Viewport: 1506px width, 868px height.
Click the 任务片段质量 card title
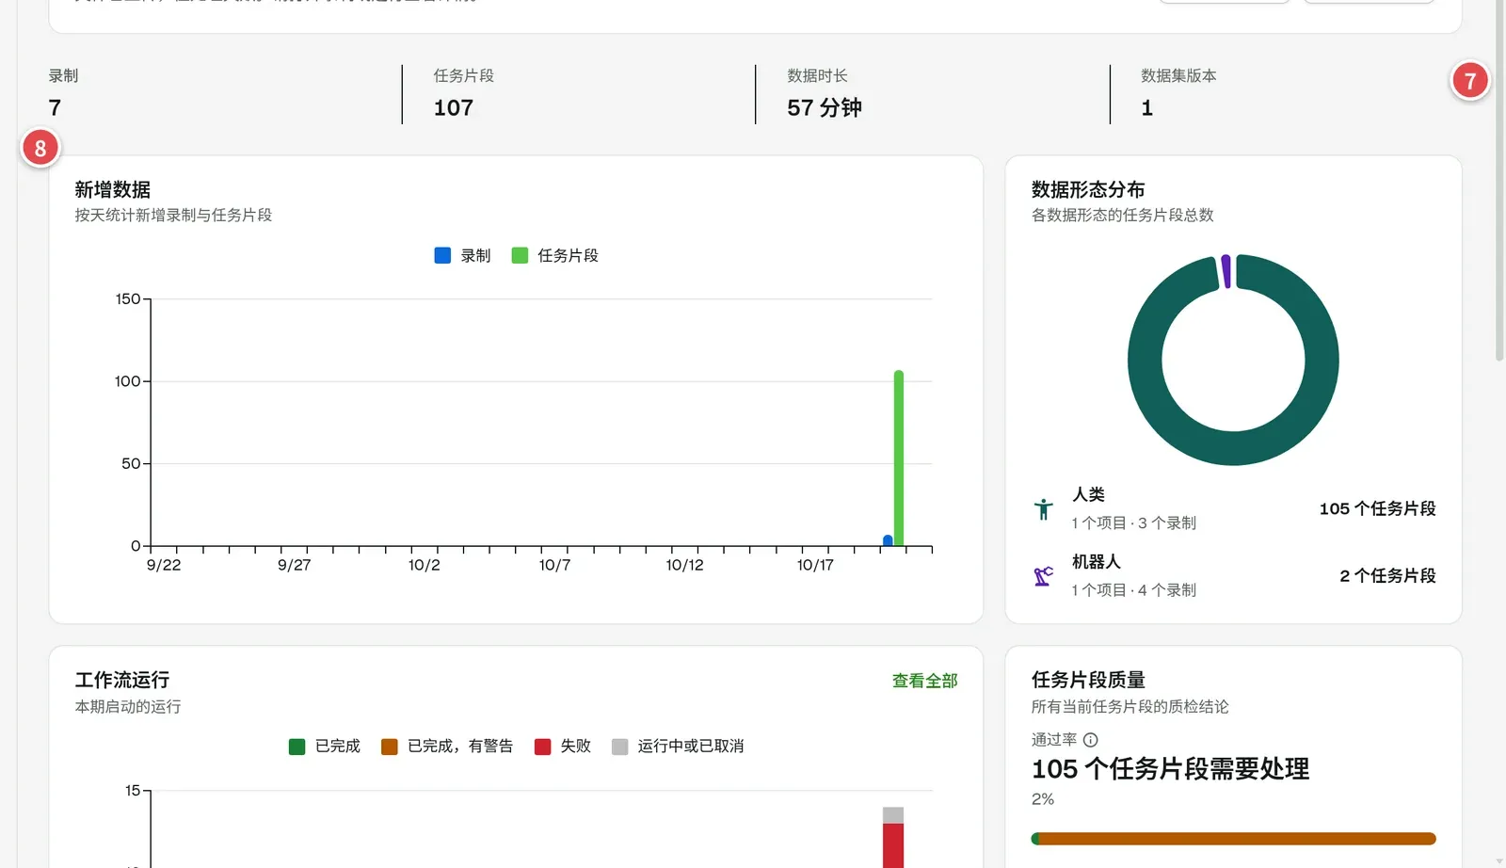point(1088,681)
